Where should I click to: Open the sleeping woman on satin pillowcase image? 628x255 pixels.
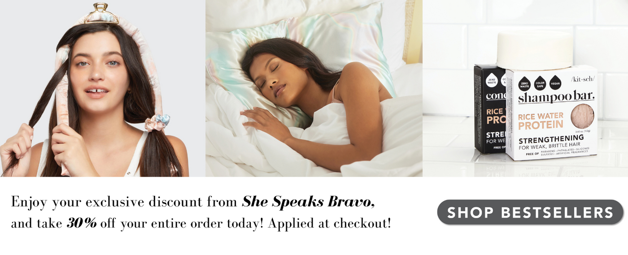[314, 88]
